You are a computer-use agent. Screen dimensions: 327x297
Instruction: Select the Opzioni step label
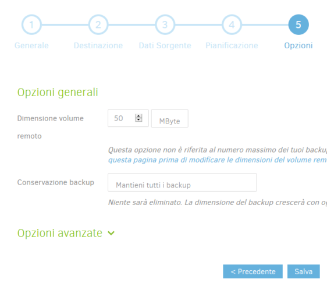tap(298, 45)
